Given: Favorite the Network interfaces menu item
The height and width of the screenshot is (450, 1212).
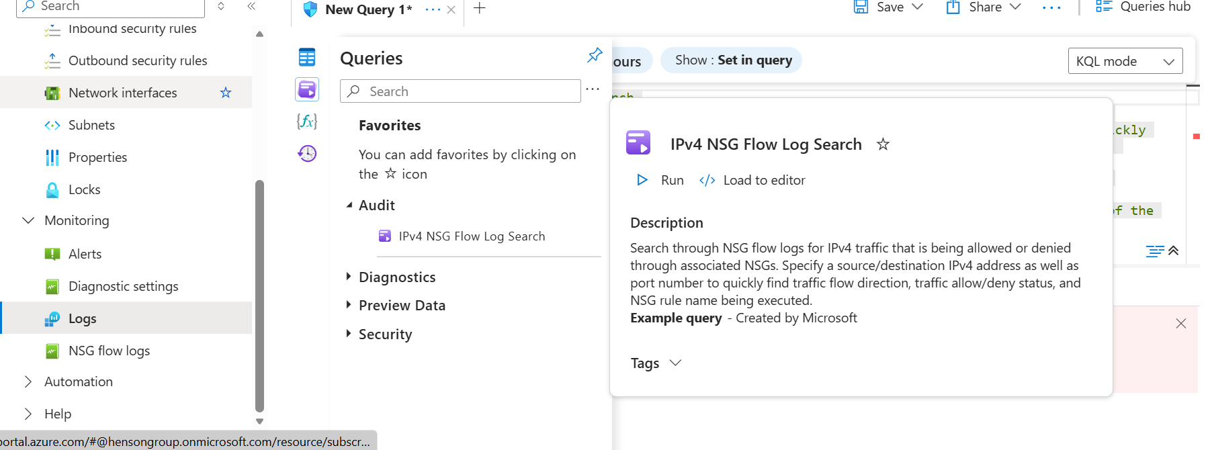Looking at the screenshot, I should pos(226,93).
